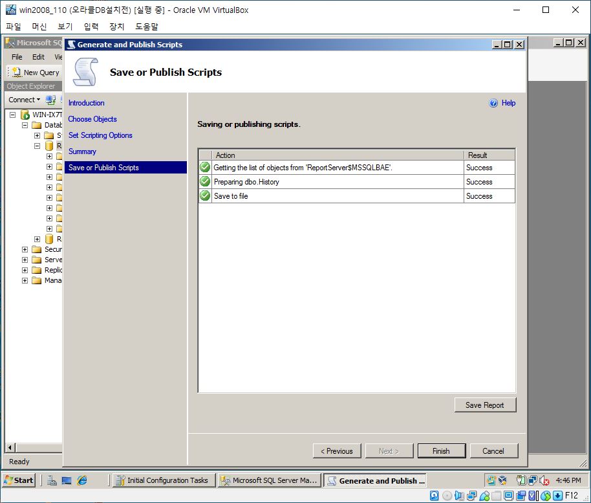Expand the Server Objects tree node
This screenshot has height=503, width=591.
pos(25,260)
